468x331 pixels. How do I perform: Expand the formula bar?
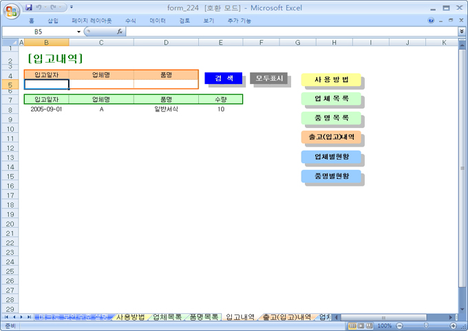(461, 32)
